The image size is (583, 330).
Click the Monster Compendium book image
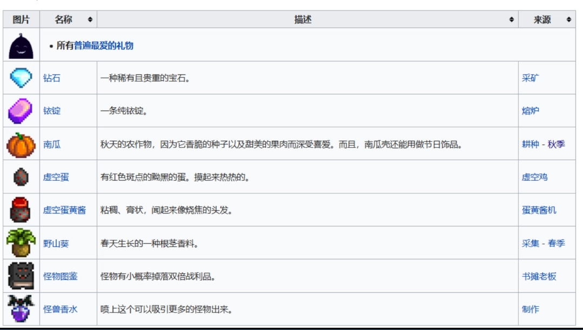[x=21, y=276]
